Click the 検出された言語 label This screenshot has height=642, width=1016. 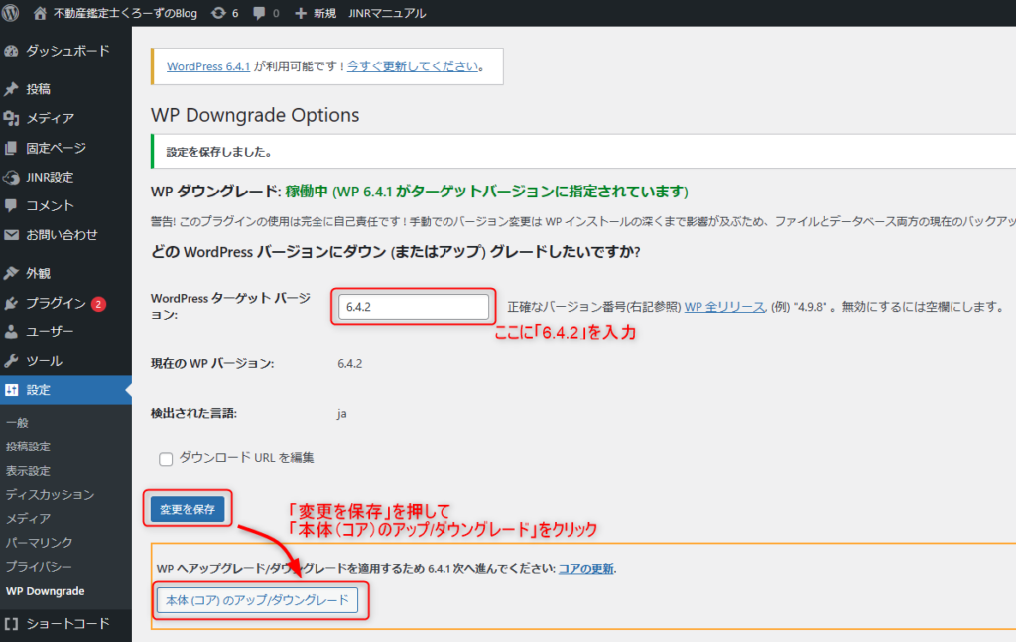tap(193, 414)
